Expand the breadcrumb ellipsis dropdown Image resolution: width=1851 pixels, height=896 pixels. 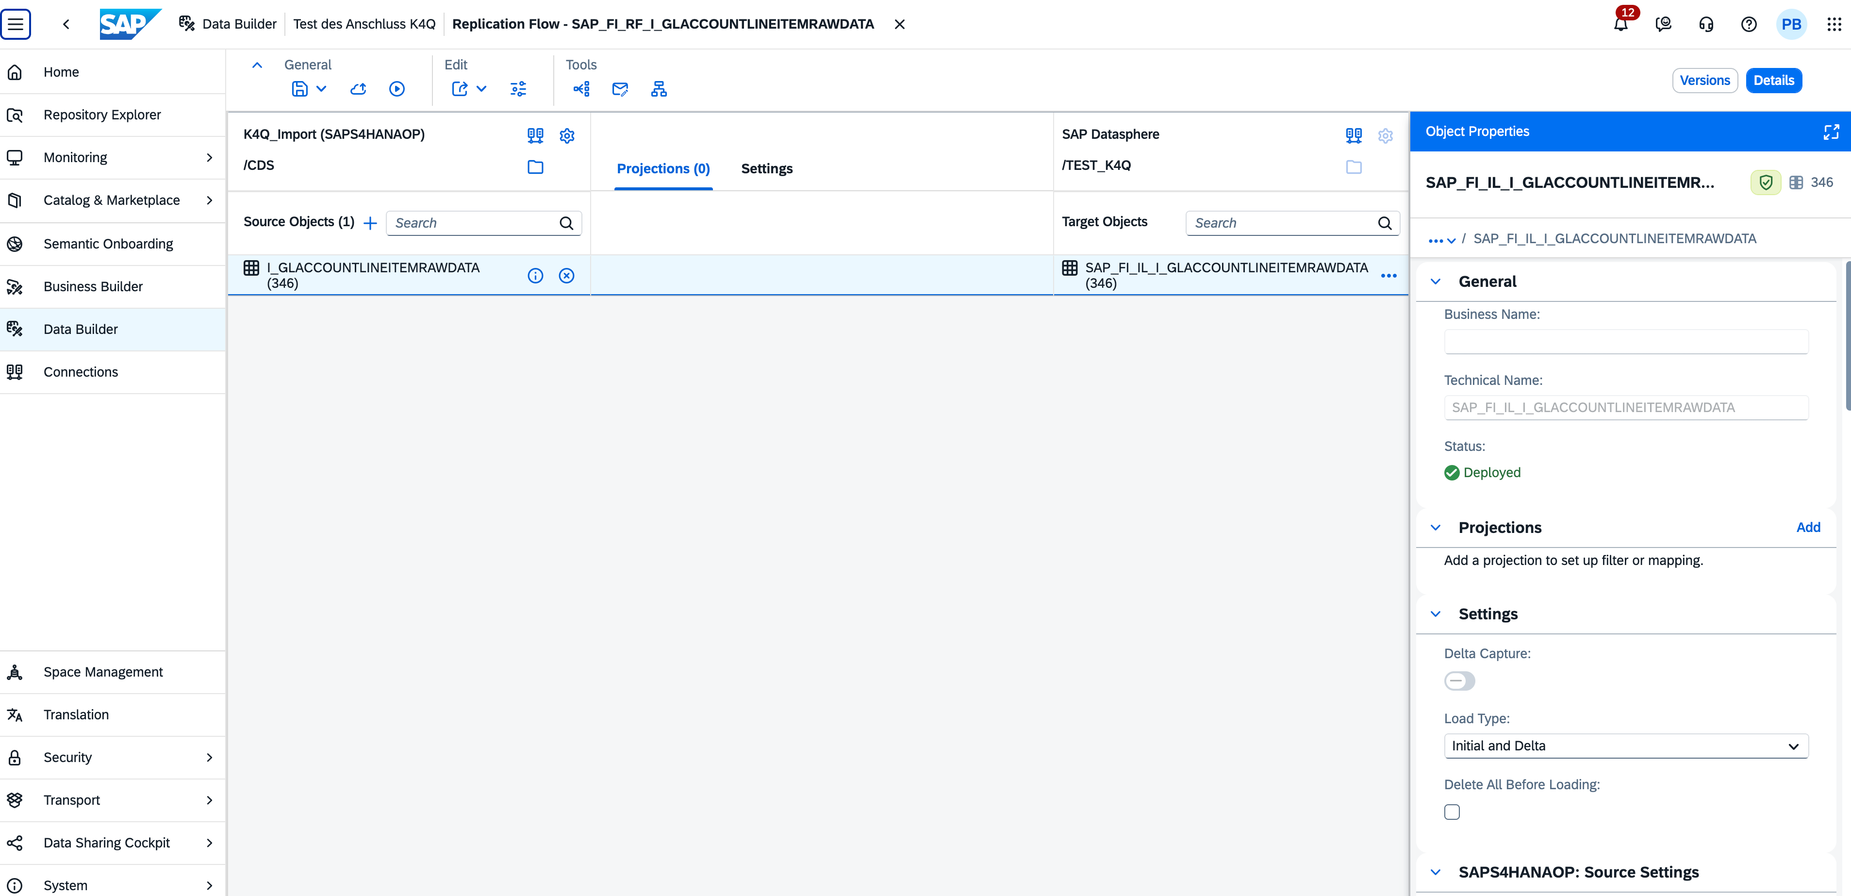click(1441, 240)
